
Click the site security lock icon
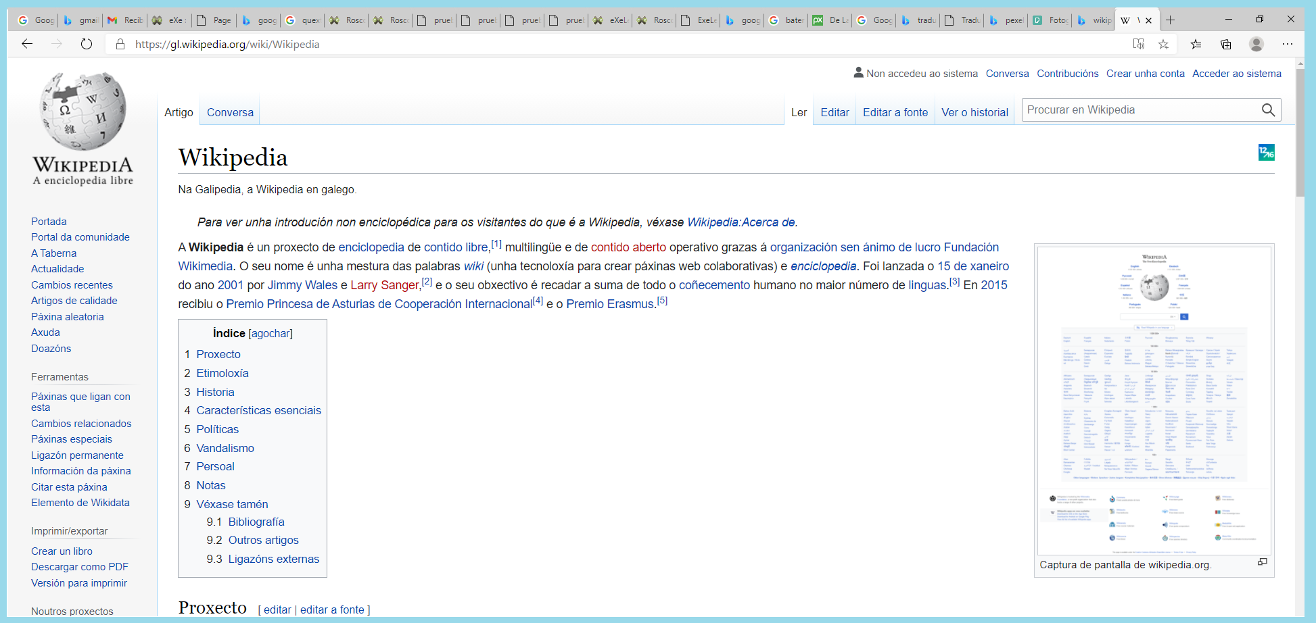[120, 45]
